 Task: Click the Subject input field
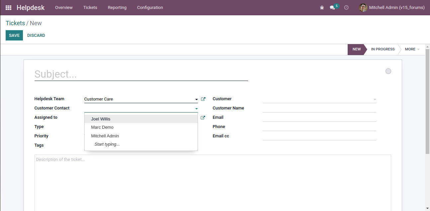(141, 74)
